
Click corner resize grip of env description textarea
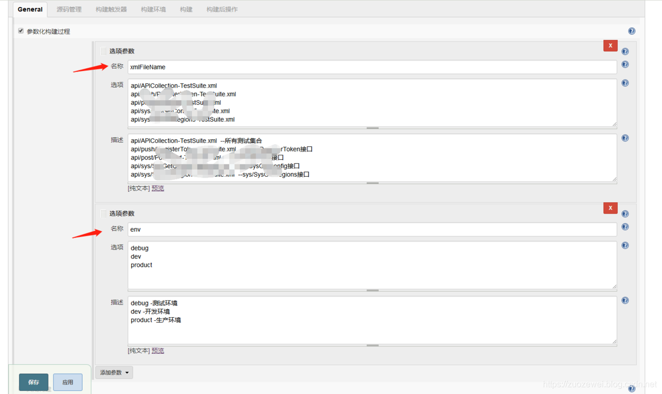614,342
